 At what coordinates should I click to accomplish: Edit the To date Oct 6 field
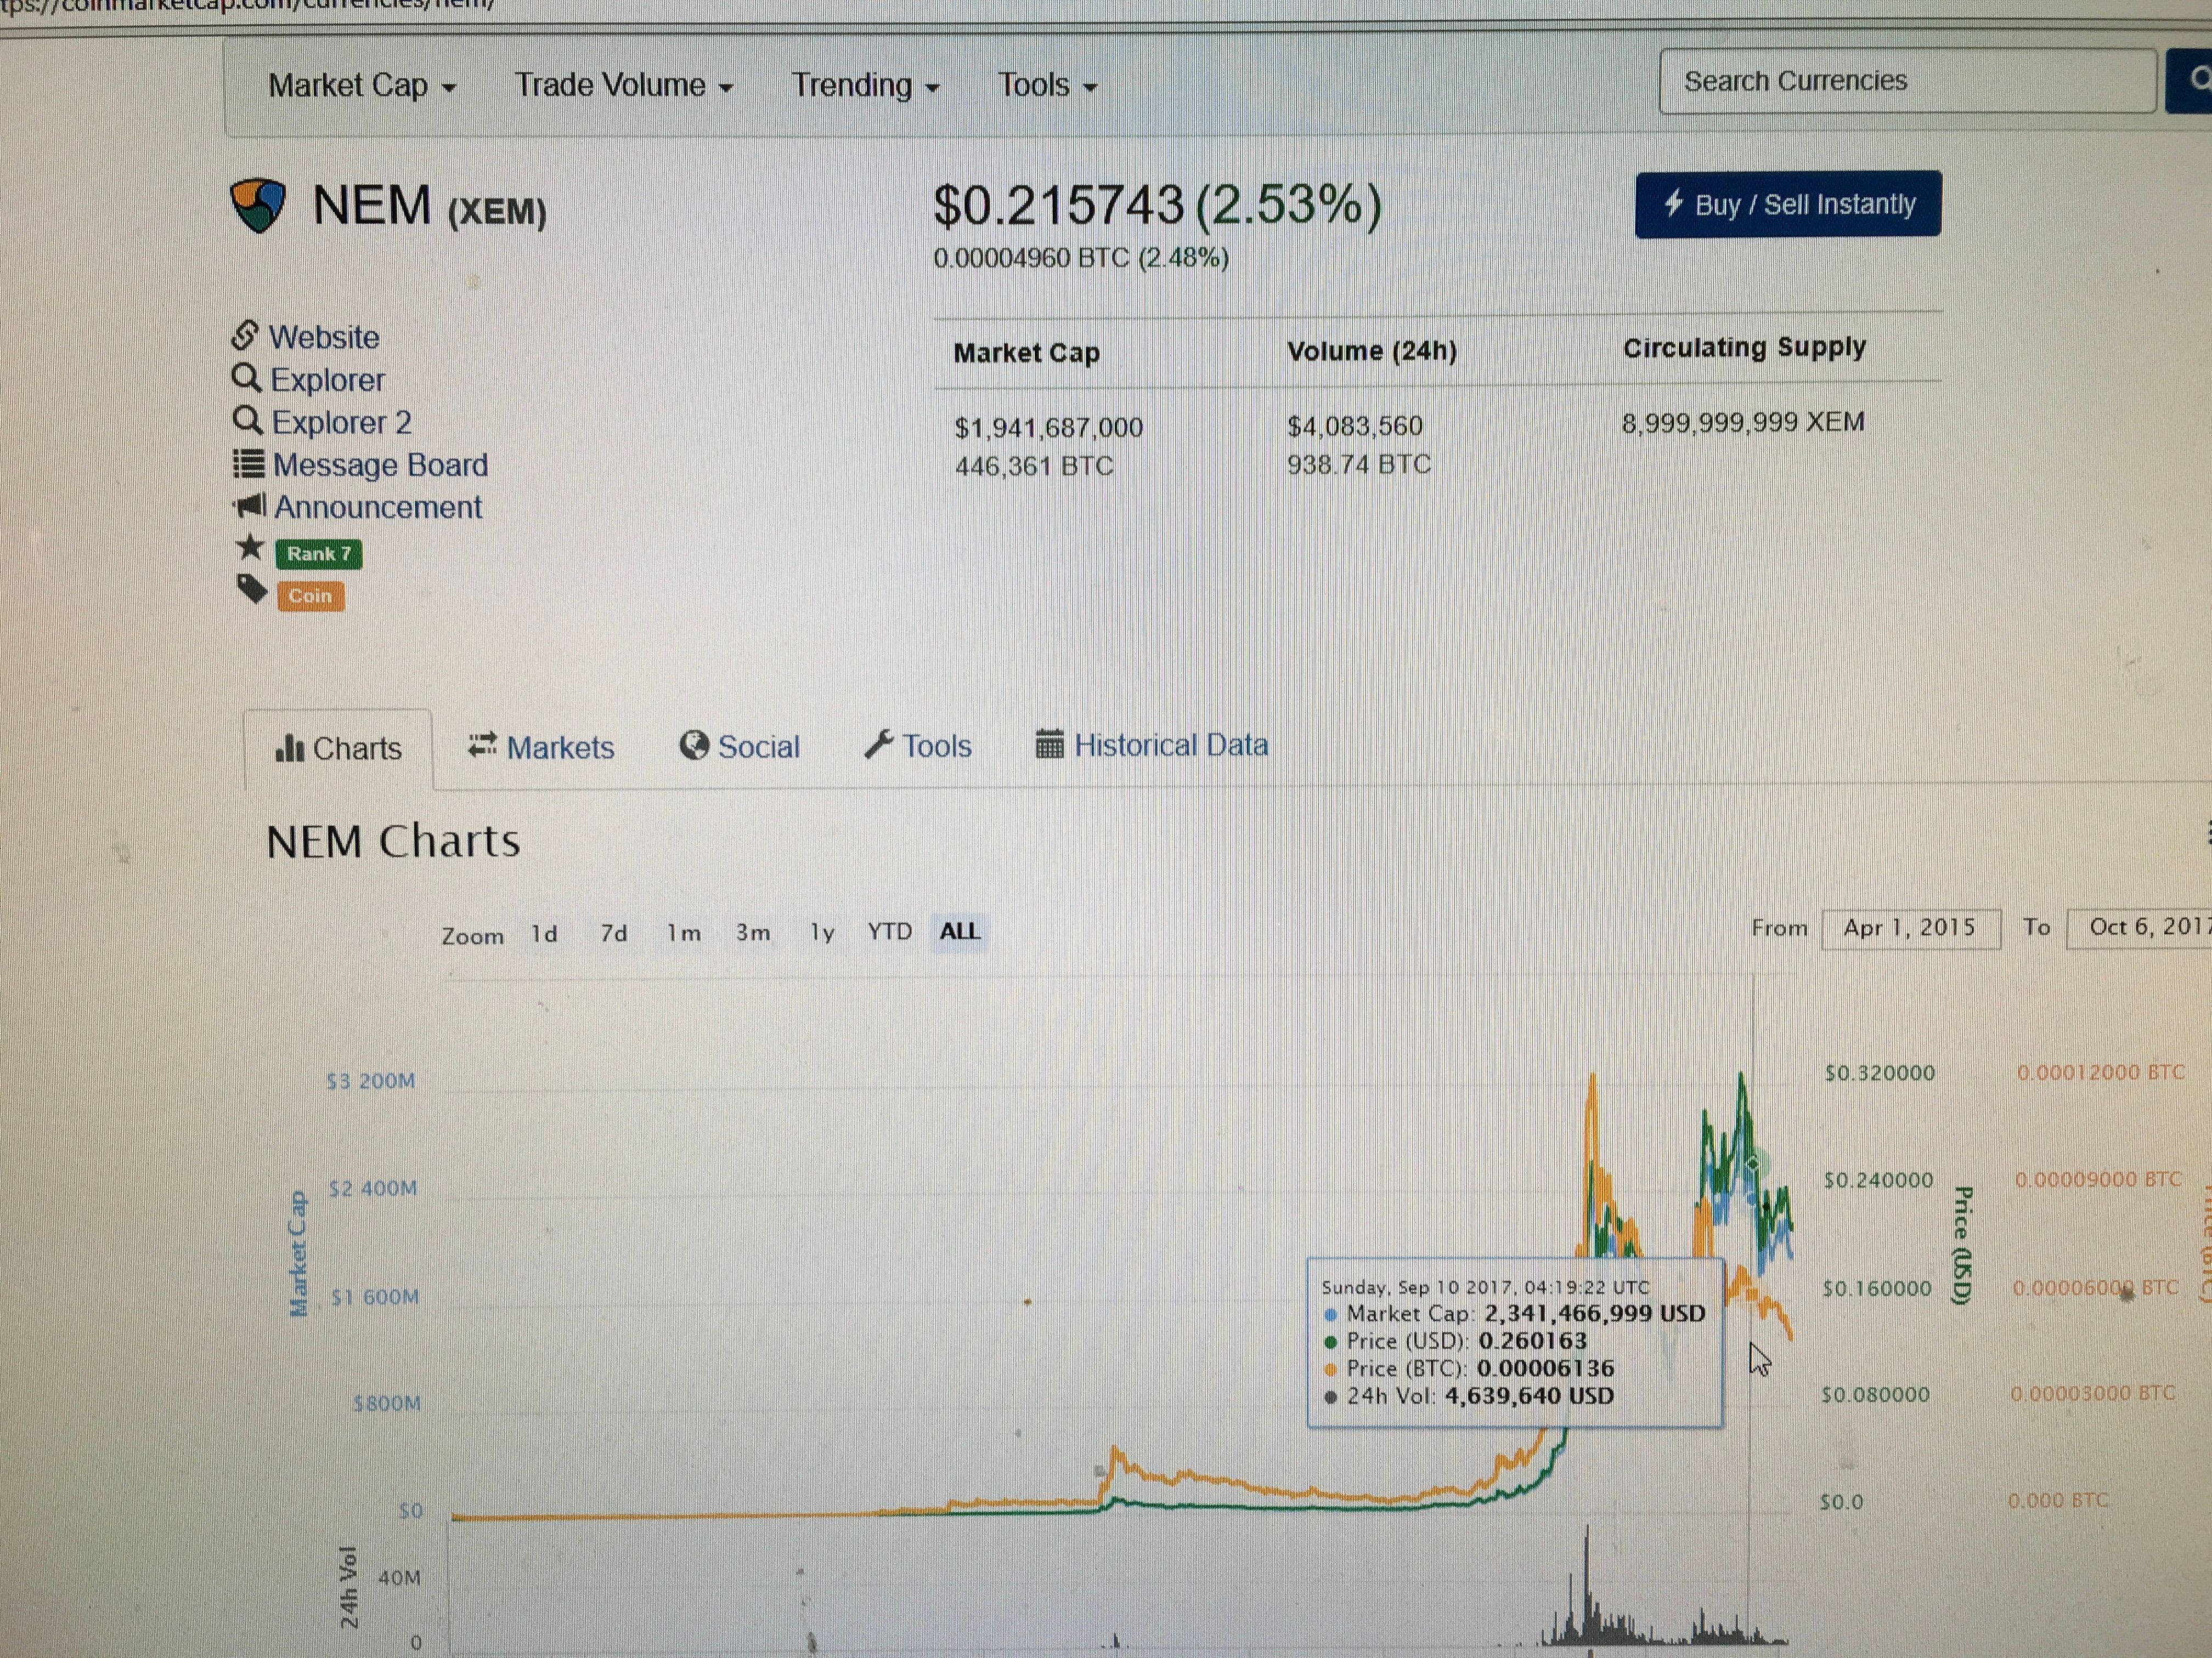(x=2139, y=928)
